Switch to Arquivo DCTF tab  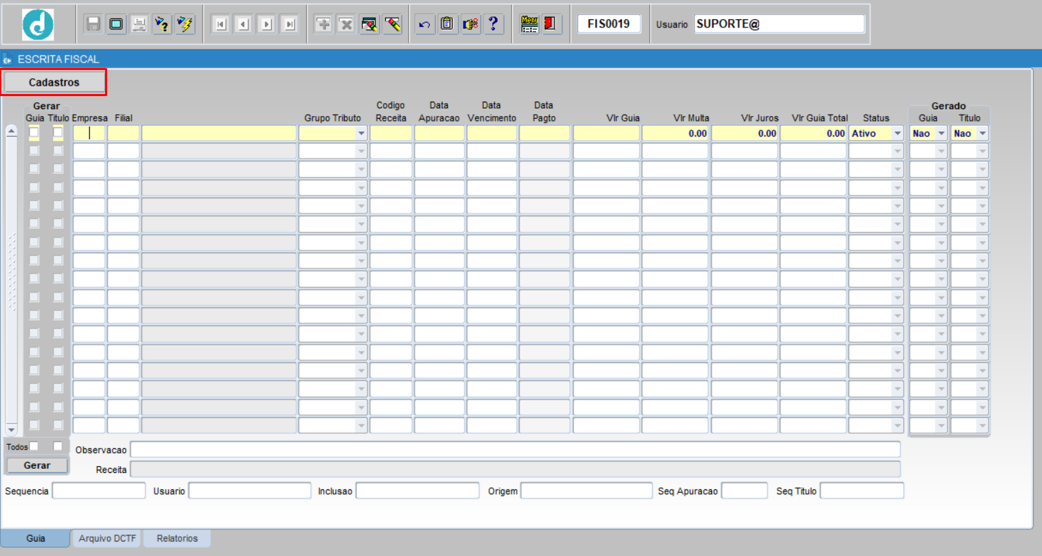(x=107, y=538)
